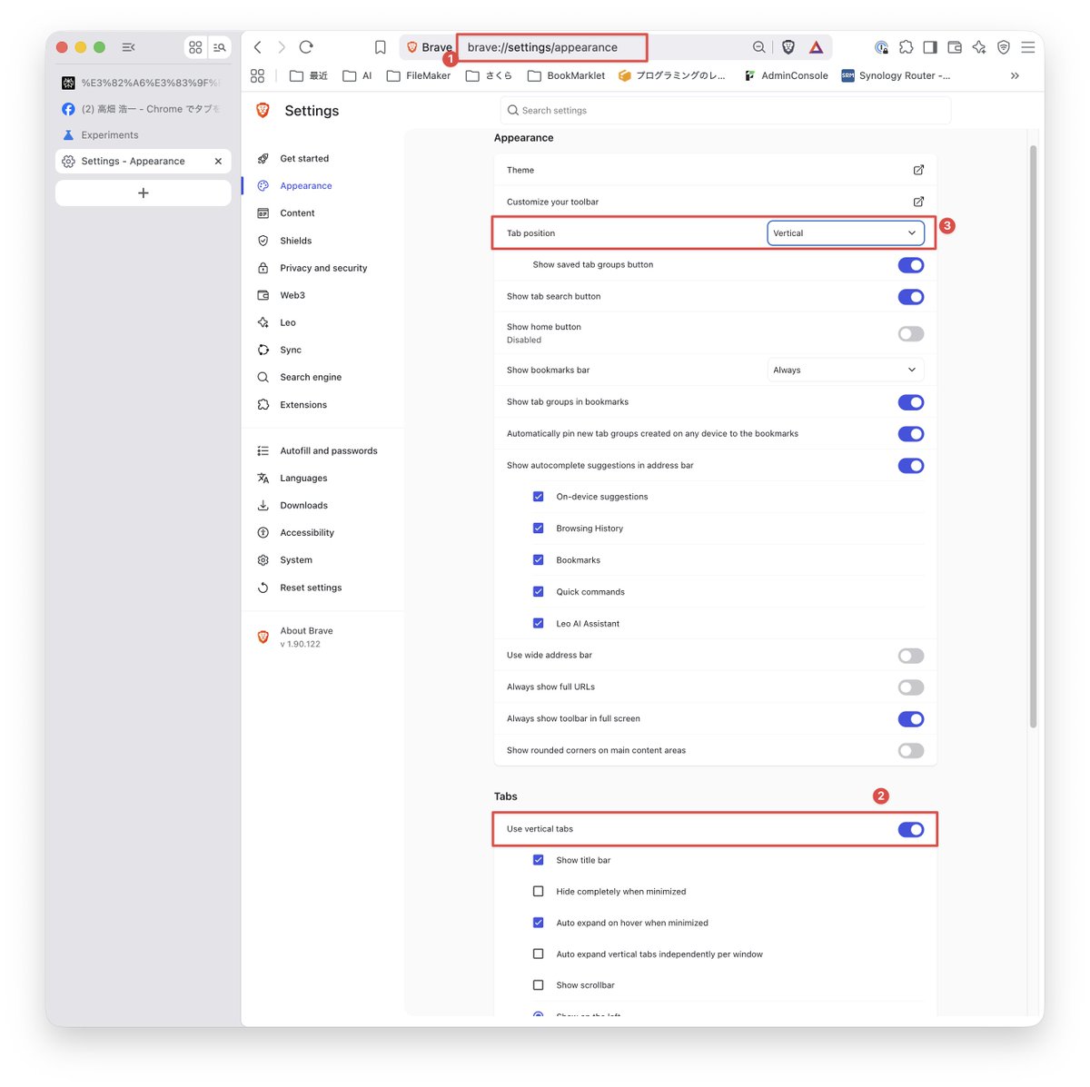Viewport: 1090px width, 1087px height.
Task: Uncheck Browsing History checkbox
Action: click(539, 529)
